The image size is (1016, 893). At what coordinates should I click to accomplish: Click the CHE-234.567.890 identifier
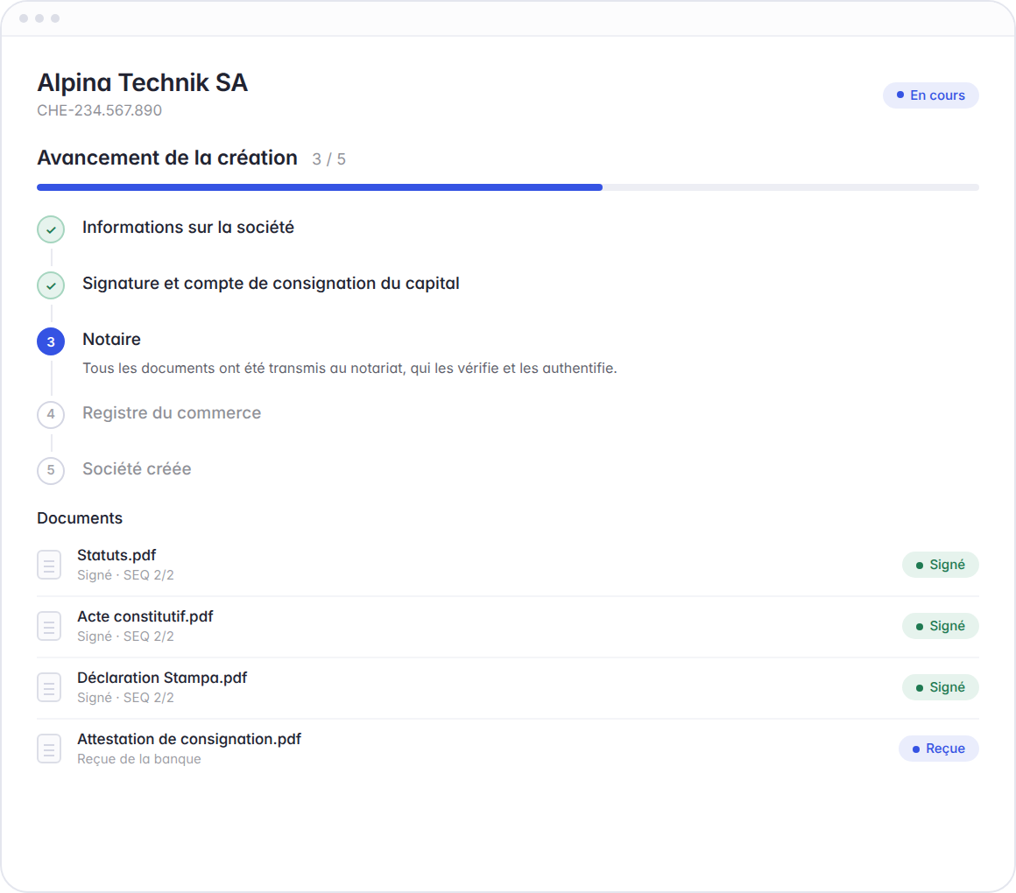(99, 110)
